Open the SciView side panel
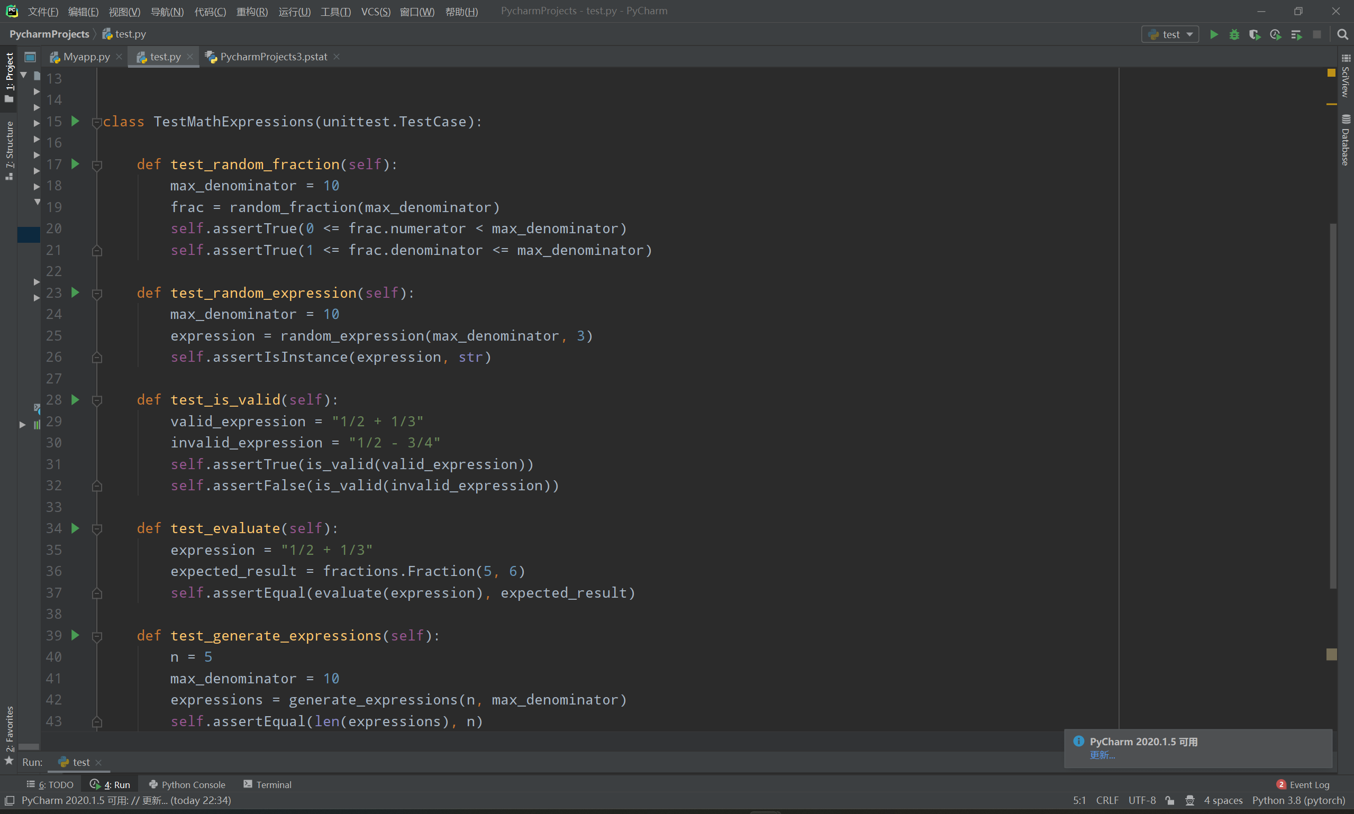 pos(1346,76)
